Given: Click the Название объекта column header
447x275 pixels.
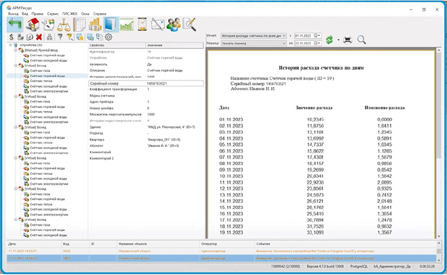Looking at the screenshot, I should (158, 244).
